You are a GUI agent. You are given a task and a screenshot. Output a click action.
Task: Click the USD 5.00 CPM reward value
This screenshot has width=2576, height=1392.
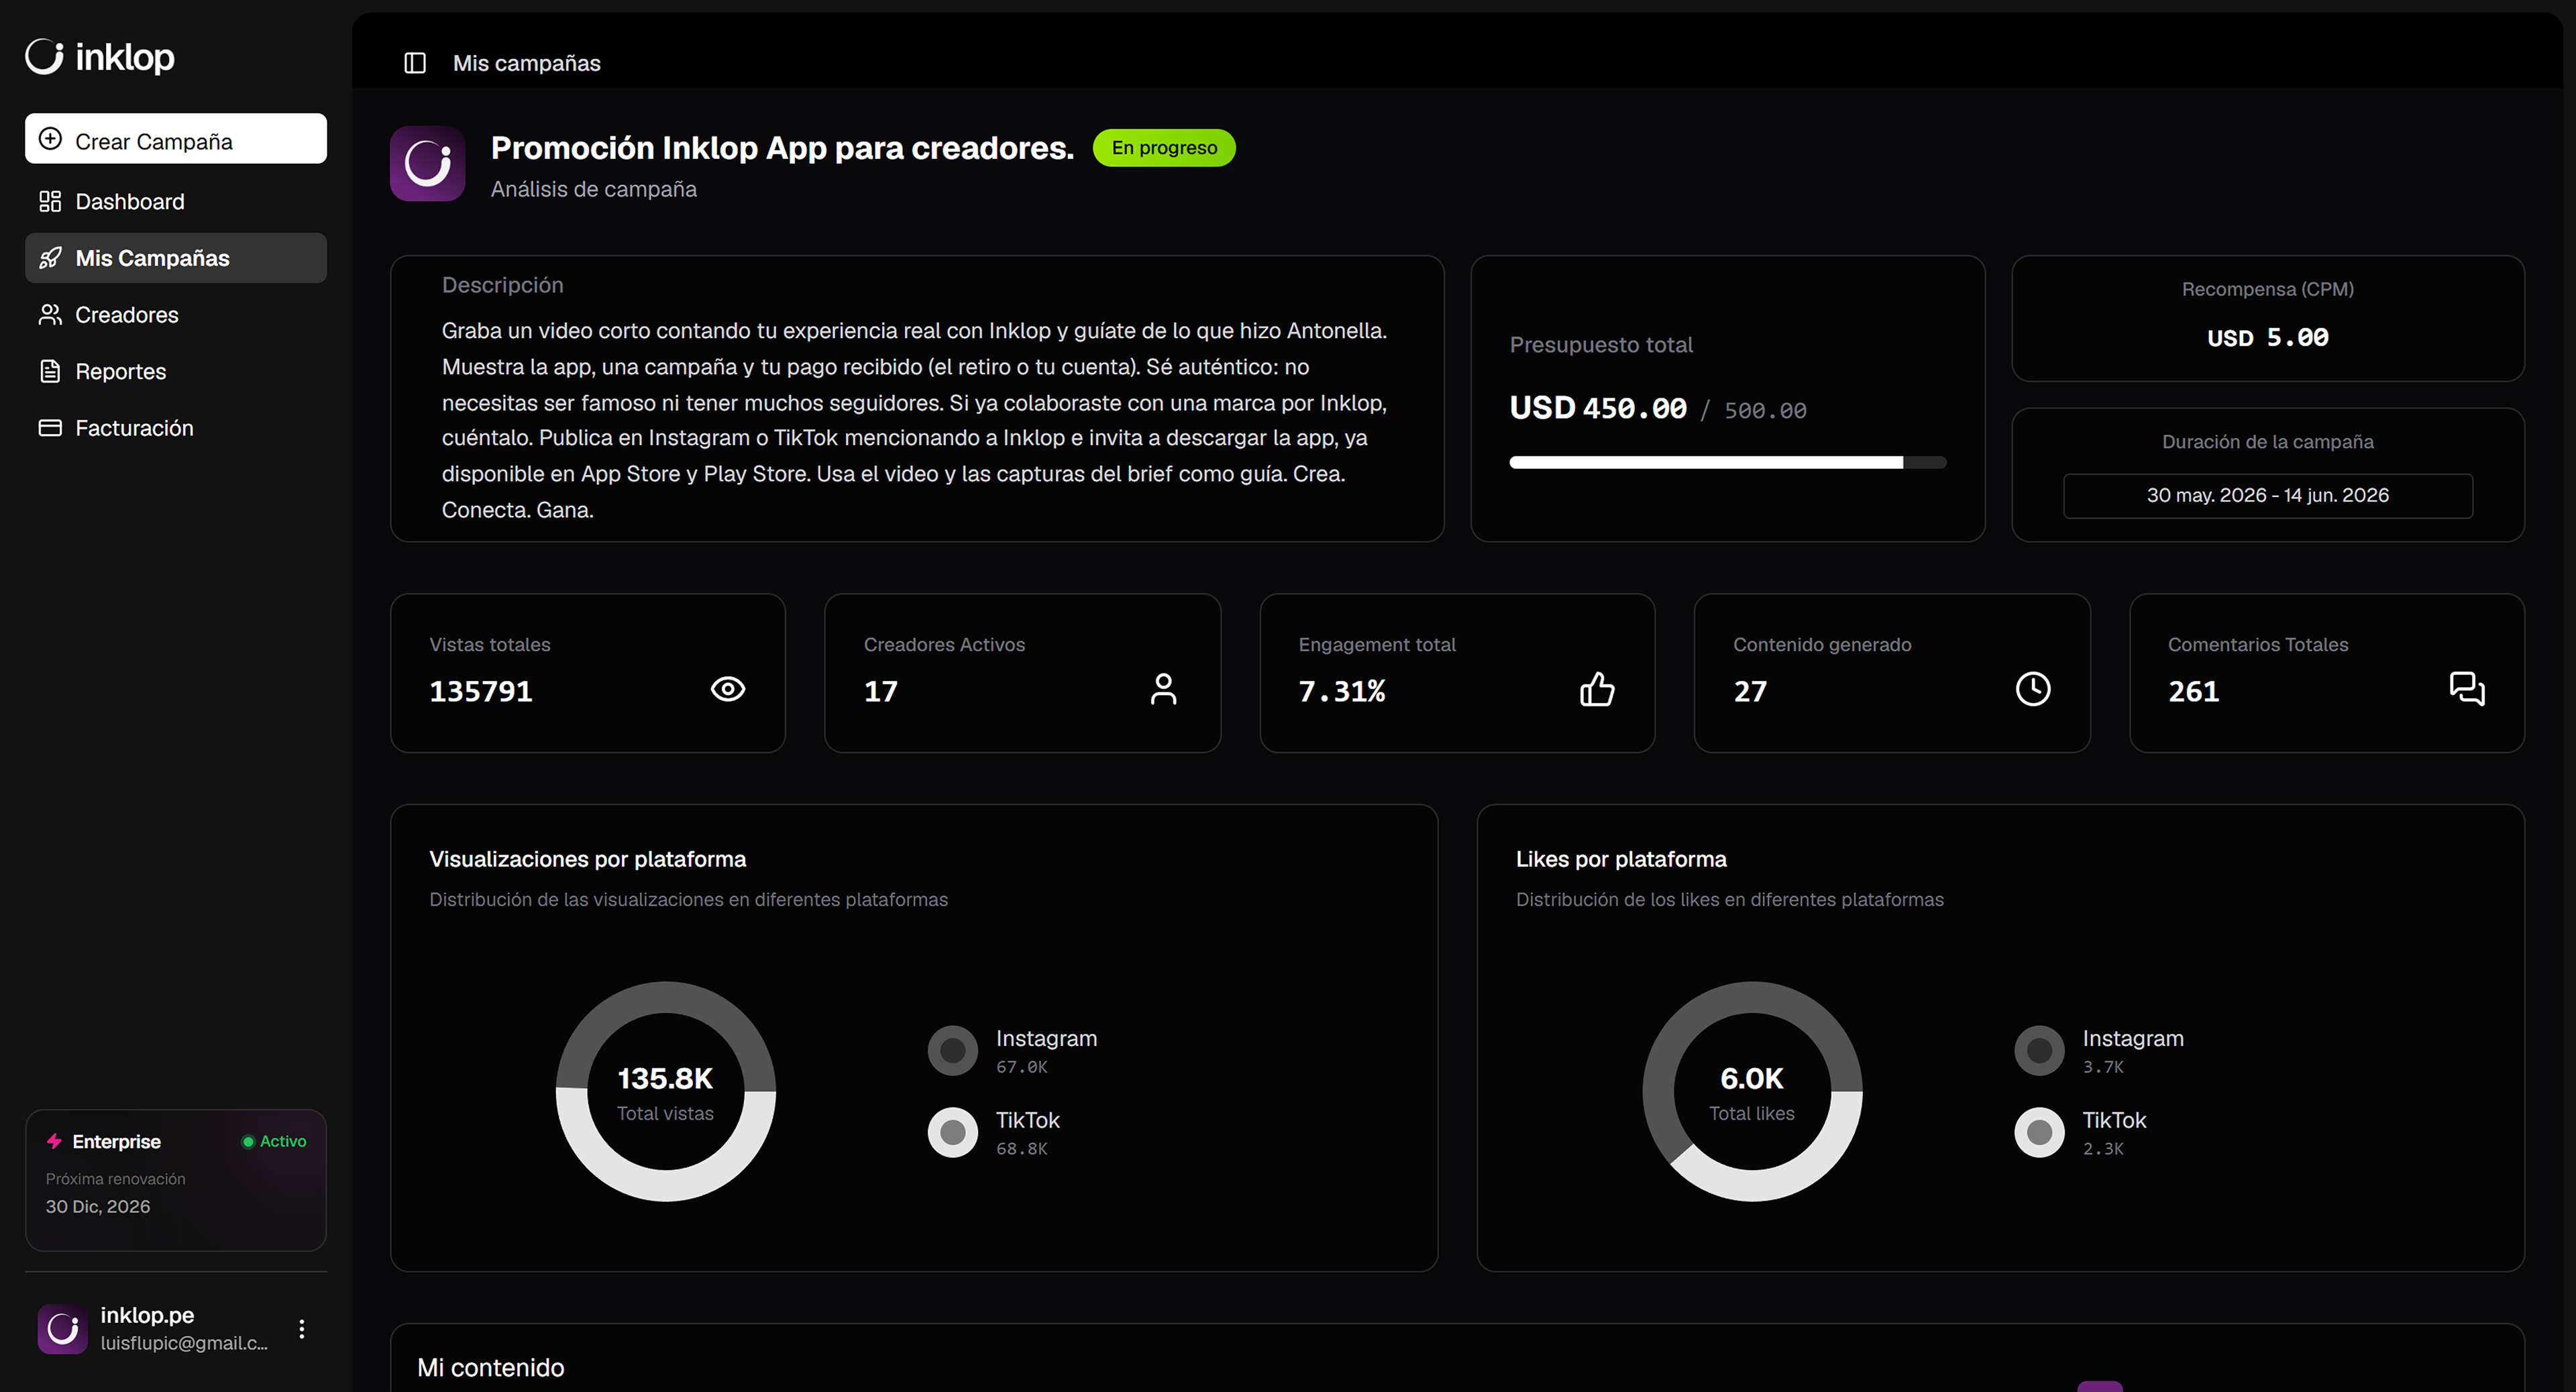coord(2267,338)
